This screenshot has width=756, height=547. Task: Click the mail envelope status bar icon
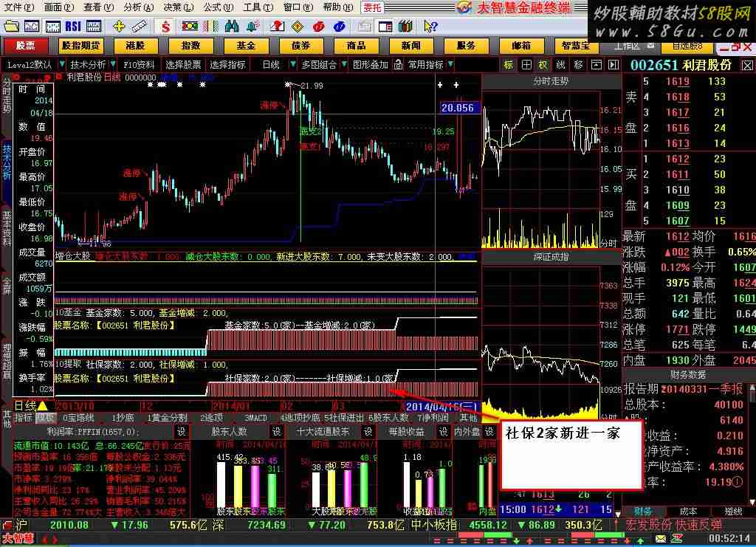661,539
